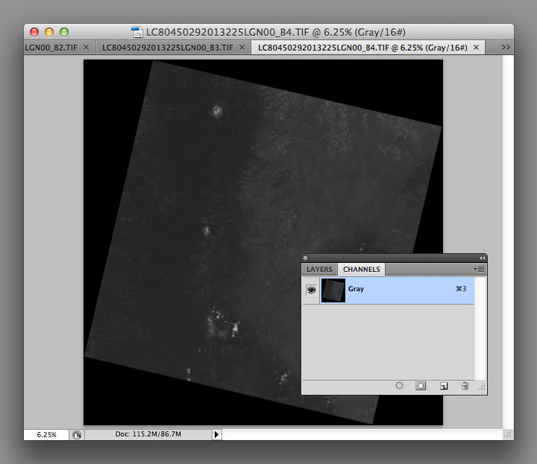Save selection as channel icon
The width and height of the screenshot is (537, 464).
pos(421,386)
